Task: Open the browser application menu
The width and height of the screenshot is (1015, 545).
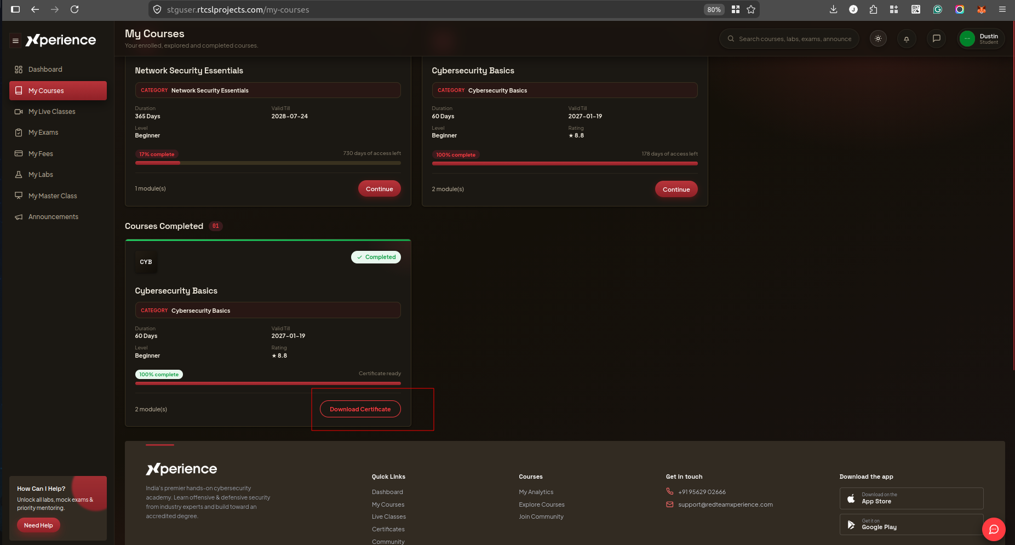Action: click(1002, 9)
